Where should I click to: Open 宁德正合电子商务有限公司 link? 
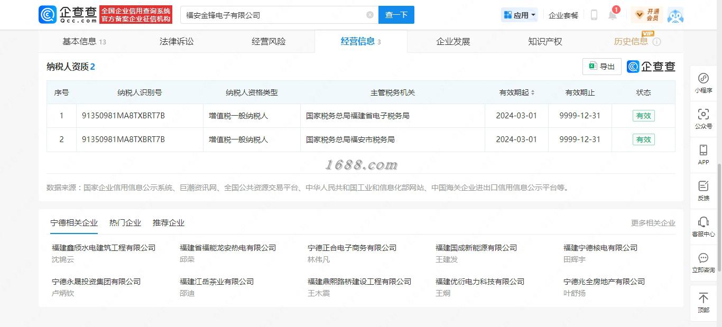(352, 247)
